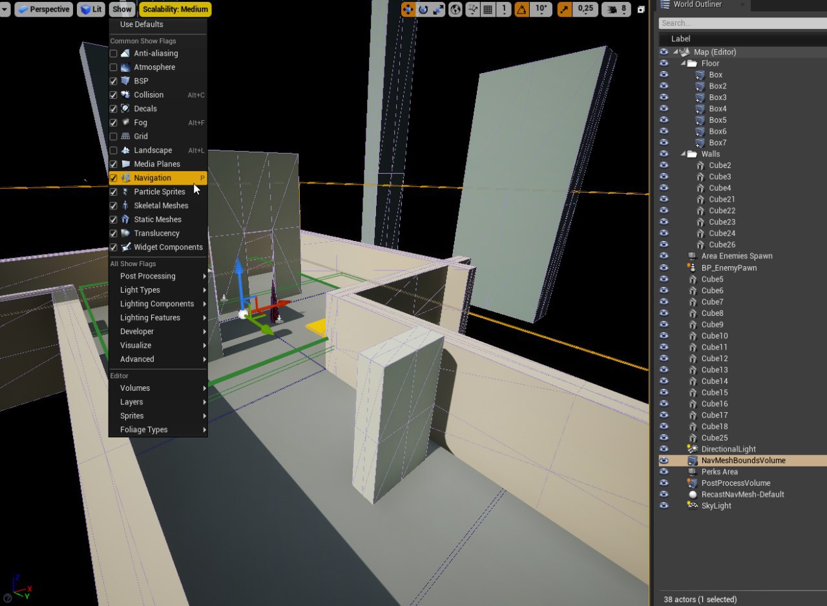
Task: Select SkyLight actor in outliner
Action: (x=716, y=506)
